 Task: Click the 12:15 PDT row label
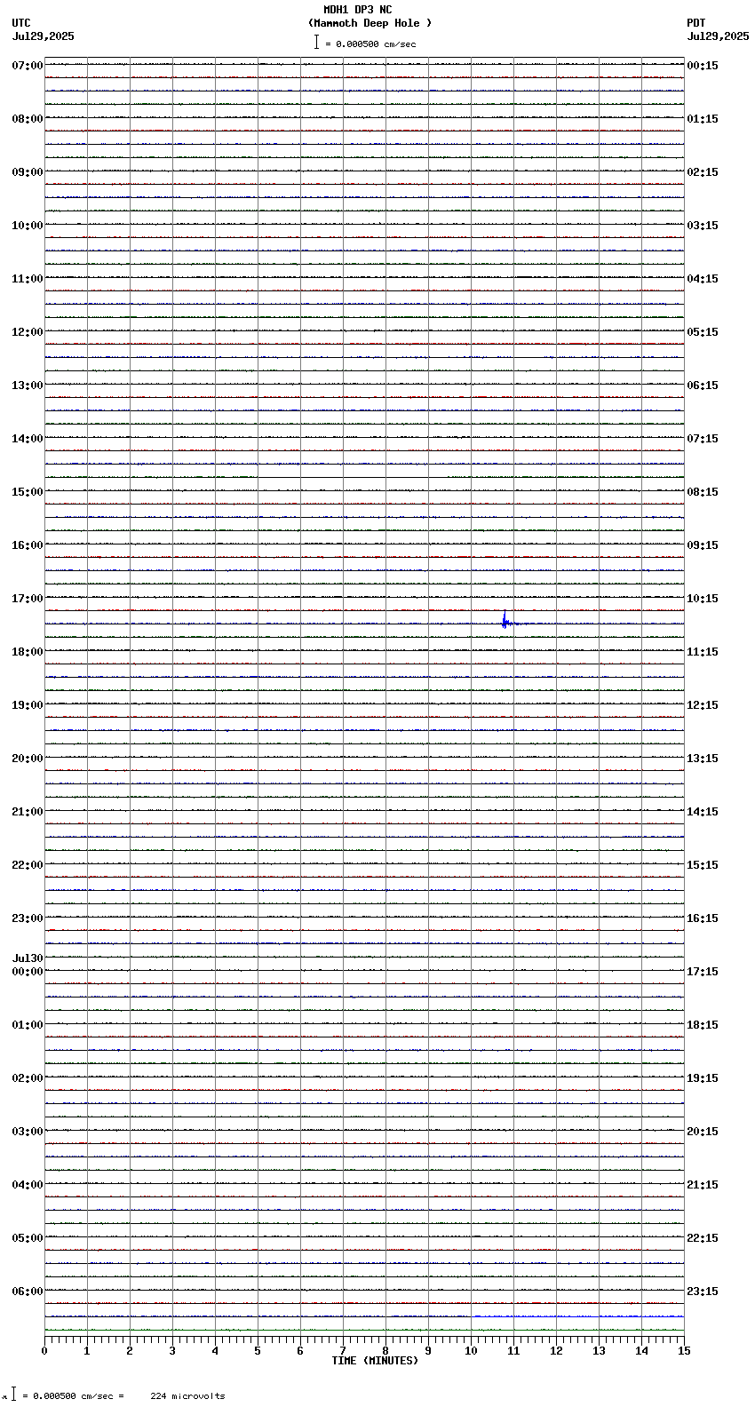[x=703, y=705]
